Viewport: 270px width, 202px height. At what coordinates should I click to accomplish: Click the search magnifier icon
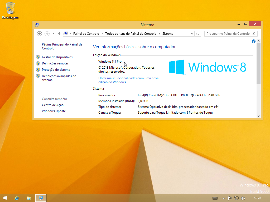coord(254,34)
